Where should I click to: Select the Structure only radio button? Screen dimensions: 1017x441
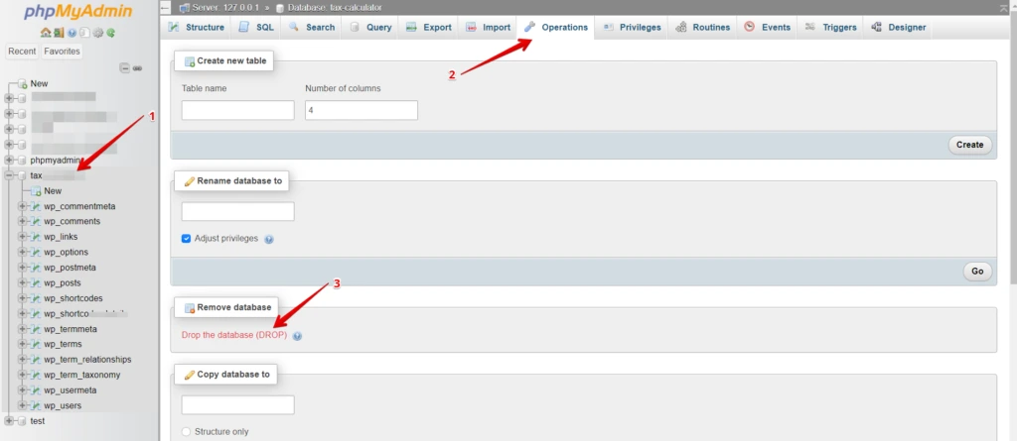click(x=187, y=431)
